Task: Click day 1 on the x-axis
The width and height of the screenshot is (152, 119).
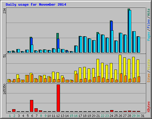Action: [x=10, y=116]
